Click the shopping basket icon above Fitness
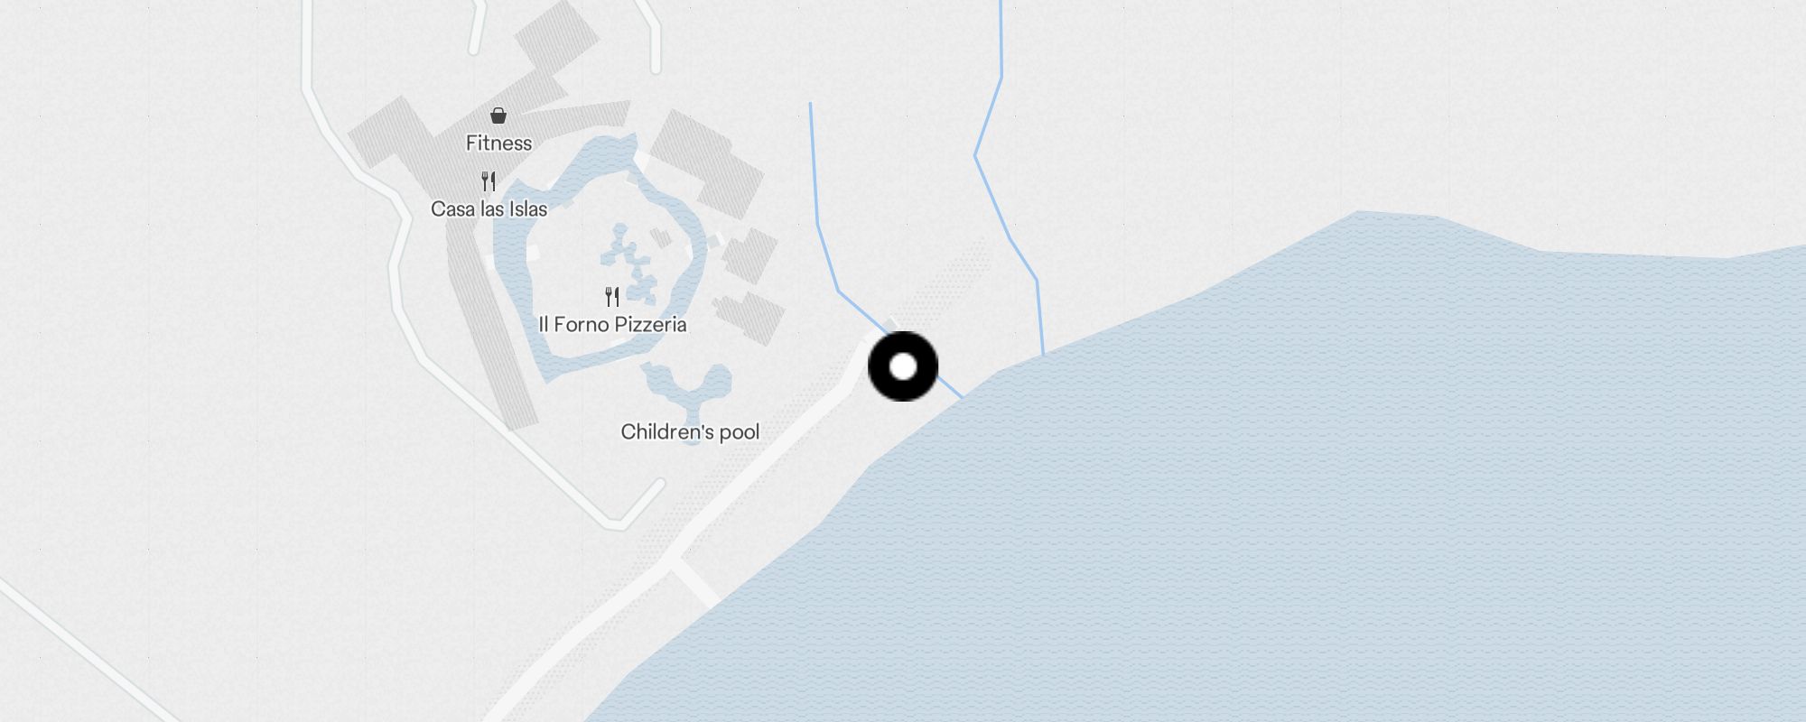Screen dimensions: 1806x722 [x=498, y=116]
